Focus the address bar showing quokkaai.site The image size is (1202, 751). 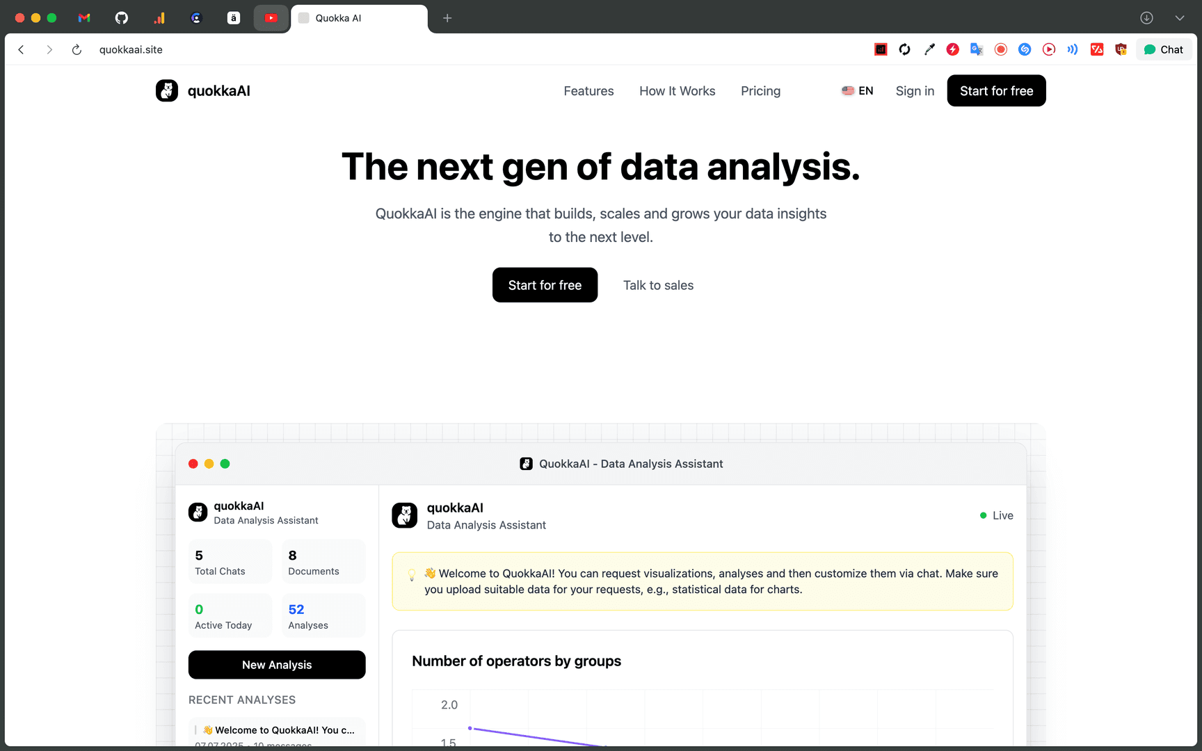coord(131,49)
